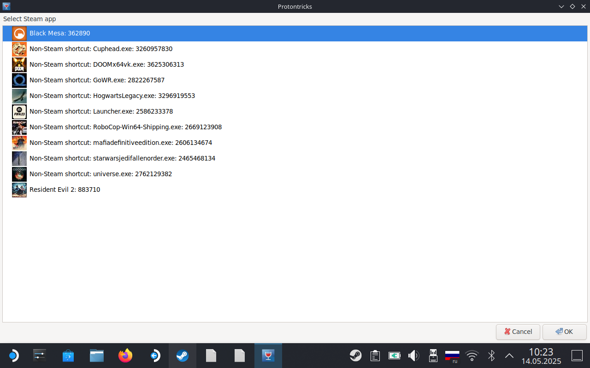Screen dimensions: 590x368
Task: Launch the Discover store shopping bag icon
Action: [68, 356]
